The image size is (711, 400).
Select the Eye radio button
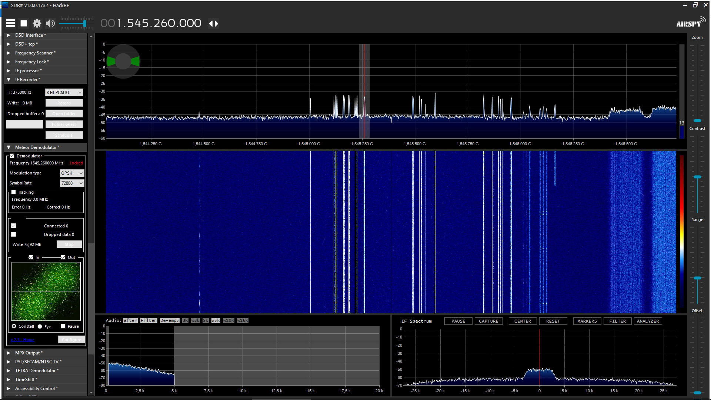40,326
